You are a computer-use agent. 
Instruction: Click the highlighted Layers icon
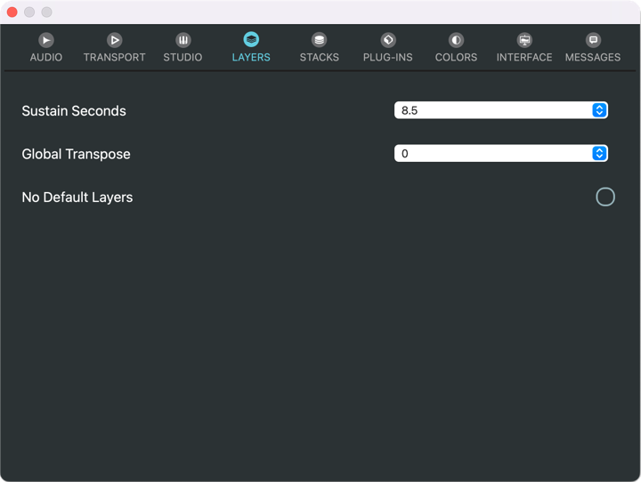pos(251,40)
